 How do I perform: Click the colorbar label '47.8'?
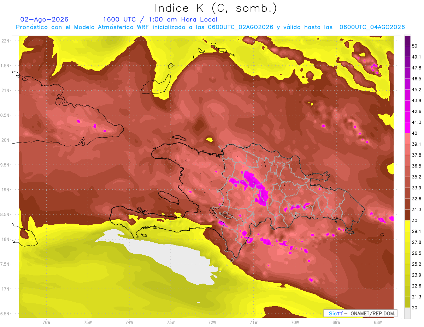click(417, 68)
